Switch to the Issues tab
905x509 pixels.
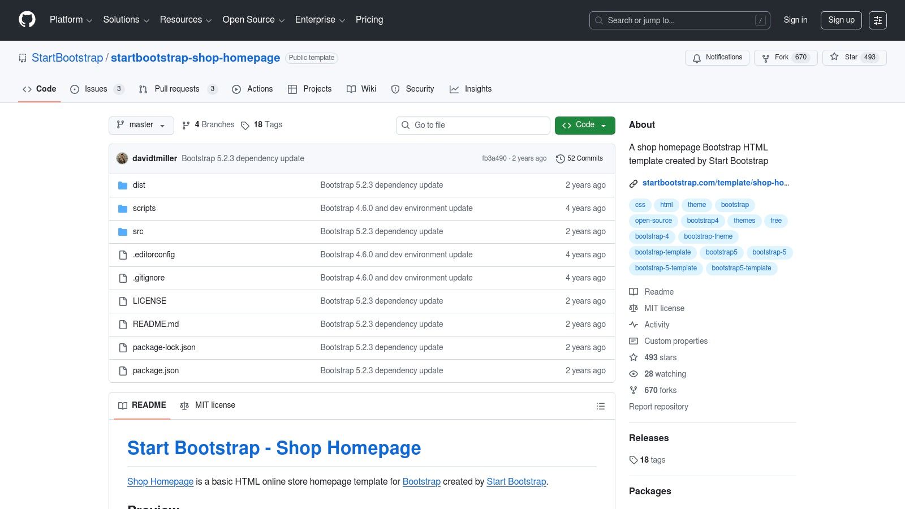click(x=96, y=89)
